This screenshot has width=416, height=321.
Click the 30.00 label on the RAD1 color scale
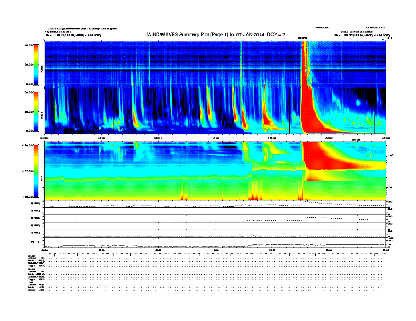pyautogui.click(x=28, y=112)
